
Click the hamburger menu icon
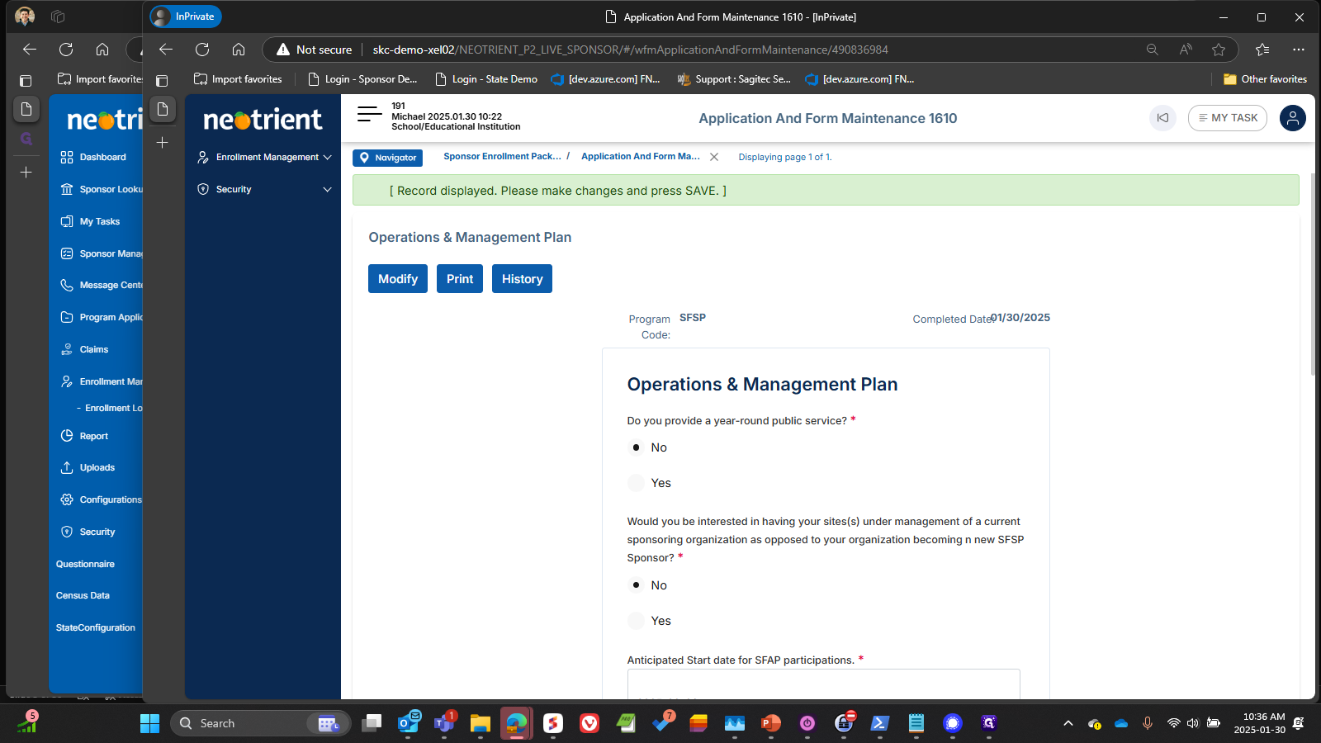pos(369,115)
